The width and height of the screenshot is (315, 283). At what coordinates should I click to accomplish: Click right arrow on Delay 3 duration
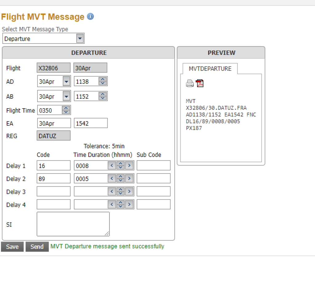[130, 192]
